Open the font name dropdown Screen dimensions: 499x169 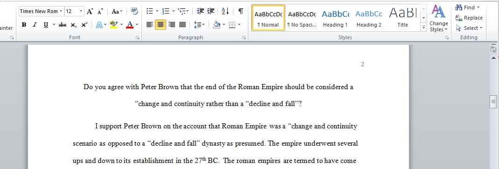tap(61, 12)
